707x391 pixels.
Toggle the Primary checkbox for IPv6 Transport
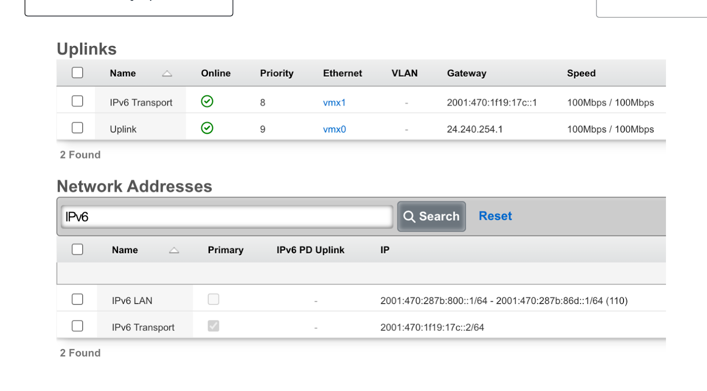point(213,326)
